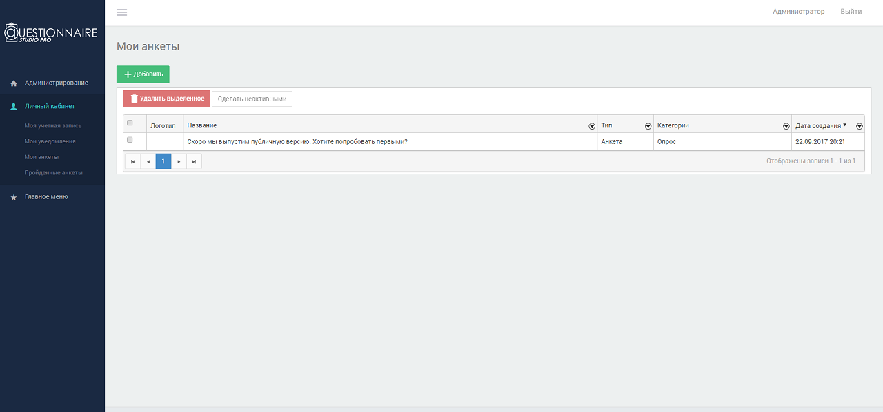883x412 pixels.
Task: Sort by Категории column header
Action: click(673, 125)
